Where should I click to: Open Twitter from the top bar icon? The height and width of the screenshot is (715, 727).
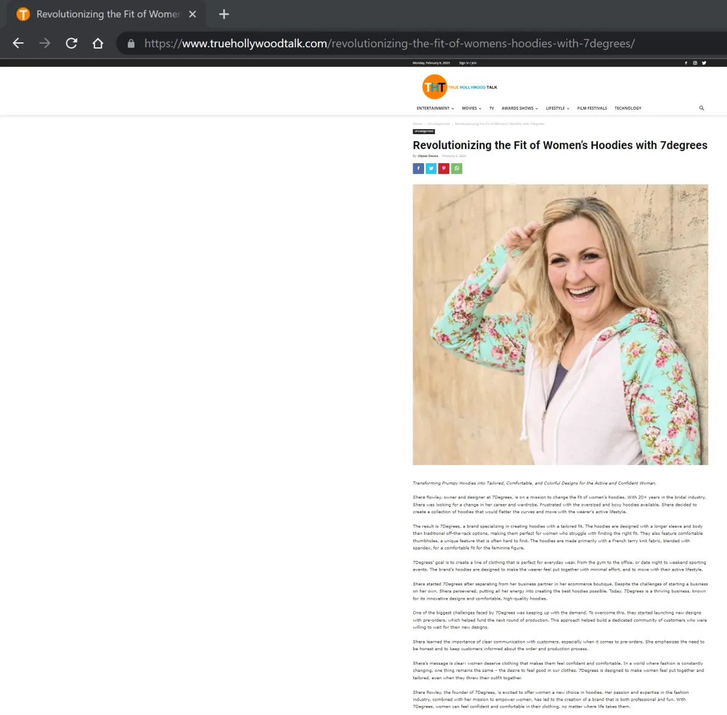(704, 63)
